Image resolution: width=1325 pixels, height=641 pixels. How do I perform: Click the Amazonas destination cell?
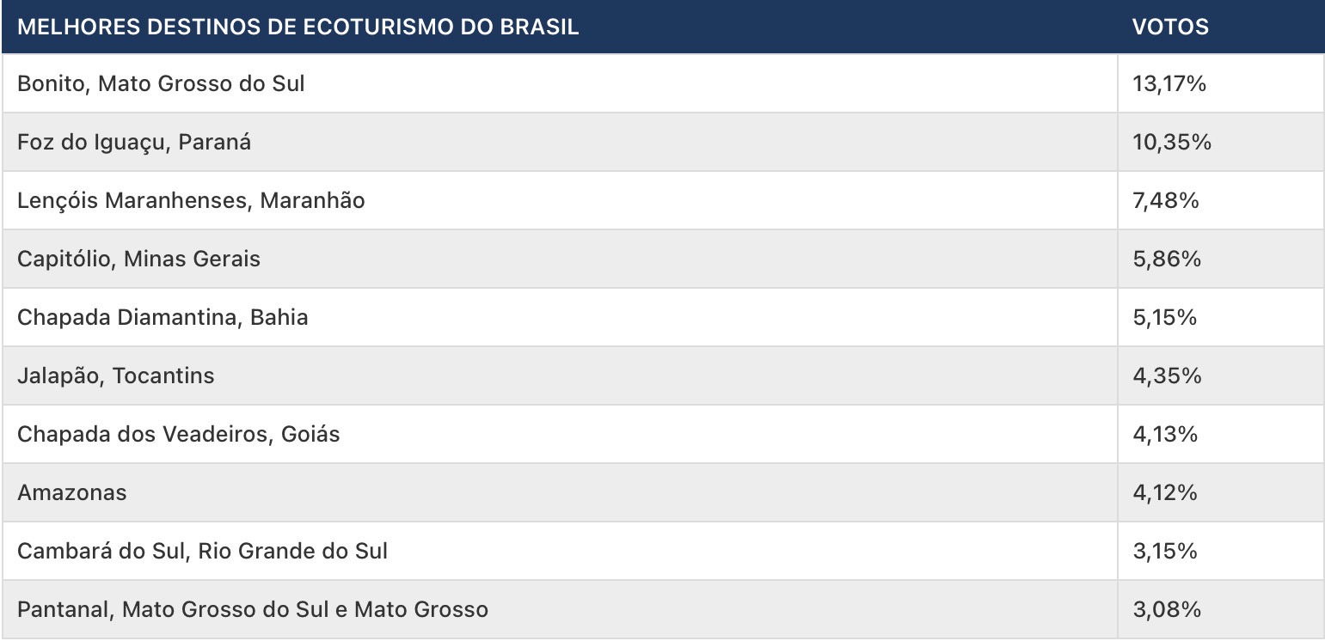tap(71, 492)
